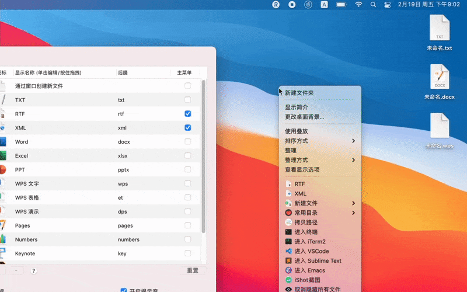Open the date and time 2月19日 周五
The image size is (467, 292).
pos(429,5)
